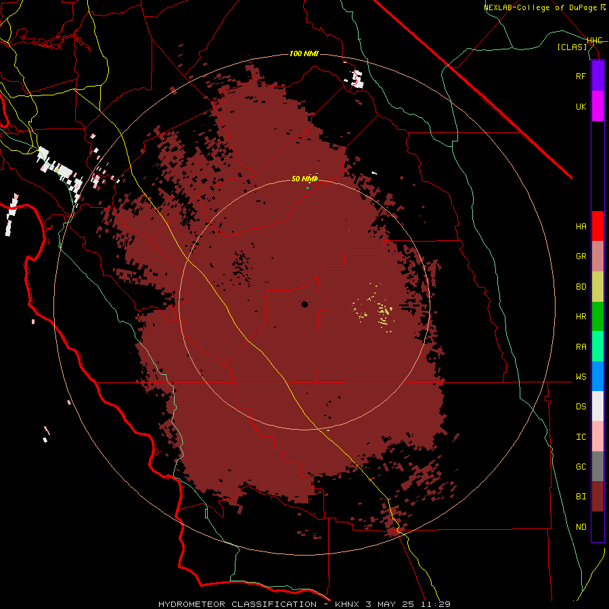Screen dimensions: 609x609
Task: Click the HR green legend swatch
Action: point(597,317)
